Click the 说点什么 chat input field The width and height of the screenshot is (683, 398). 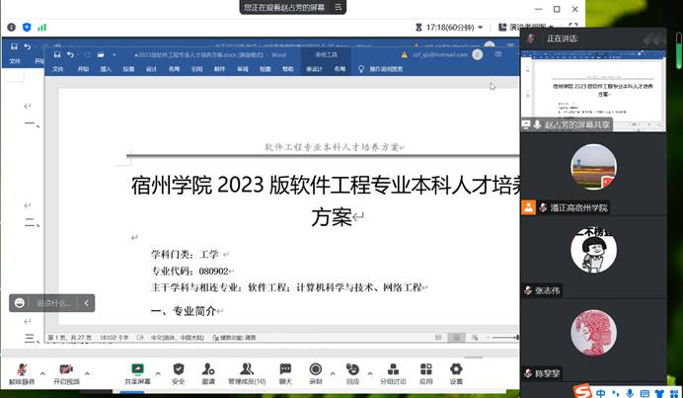(x=54, y=303)
